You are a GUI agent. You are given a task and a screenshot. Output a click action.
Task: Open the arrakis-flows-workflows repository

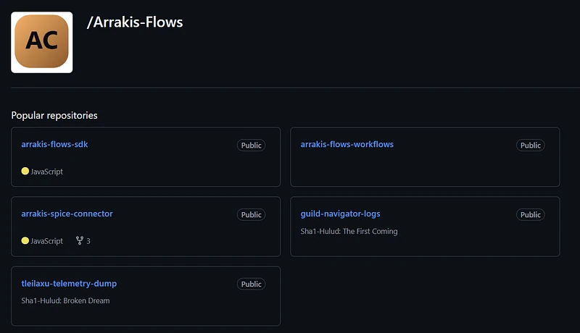(x=347, y=144)
